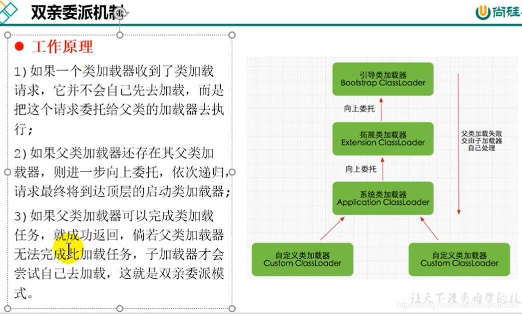Click the Bootstrap ClassLoader box
The height and width of the screenshot is (314, 522).
click(x=383, y=79)
